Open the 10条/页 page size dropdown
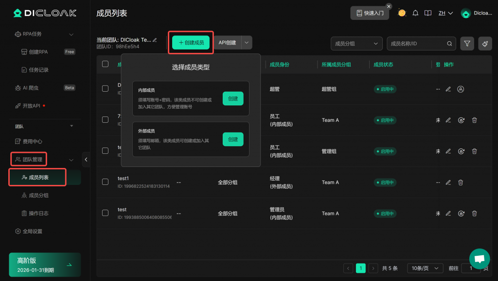 pyautogui.click(x=425, y=268)
